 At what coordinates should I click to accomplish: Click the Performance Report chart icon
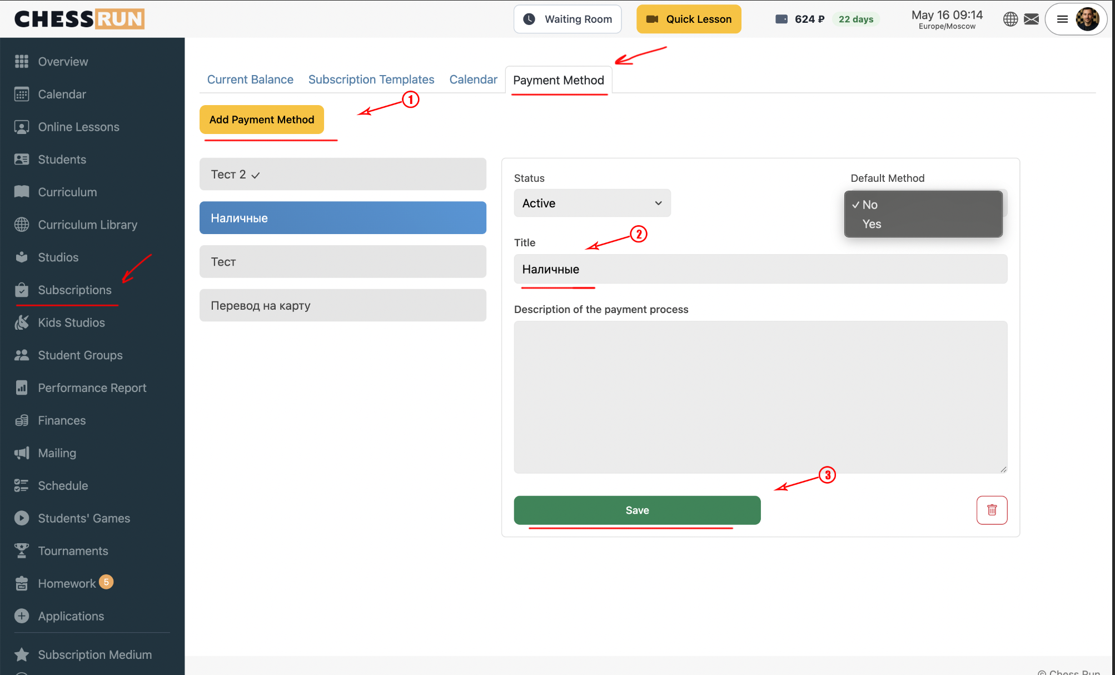point(22,388)
